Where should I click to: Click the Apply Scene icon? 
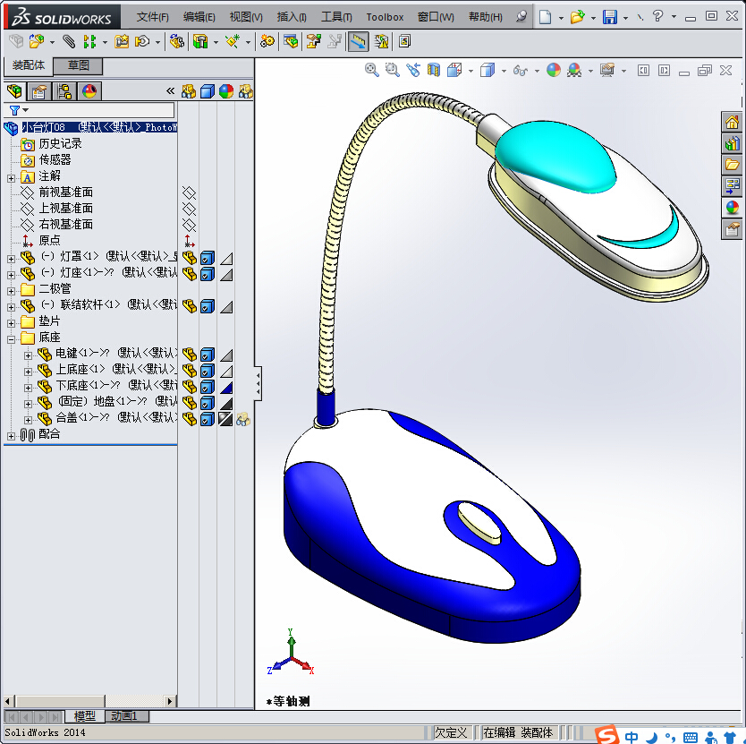[x=574, y=71]
